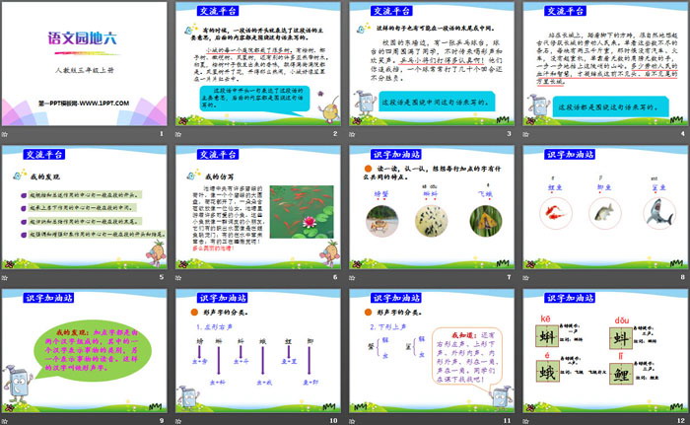The image size is (690, 425).
Task: Select slide 6 thumbnail with lotus pond photo
Action: (258, 207)
